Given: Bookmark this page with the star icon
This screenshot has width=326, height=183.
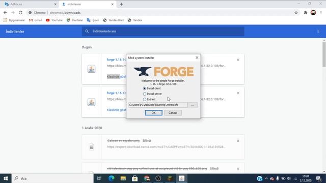Looking at the screenshot, I should tap(296, 13).
